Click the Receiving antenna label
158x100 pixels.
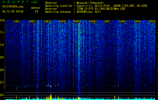(58, 12)
